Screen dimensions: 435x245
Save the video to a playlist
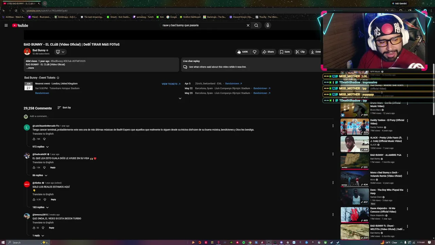click(x=285, y=52)
